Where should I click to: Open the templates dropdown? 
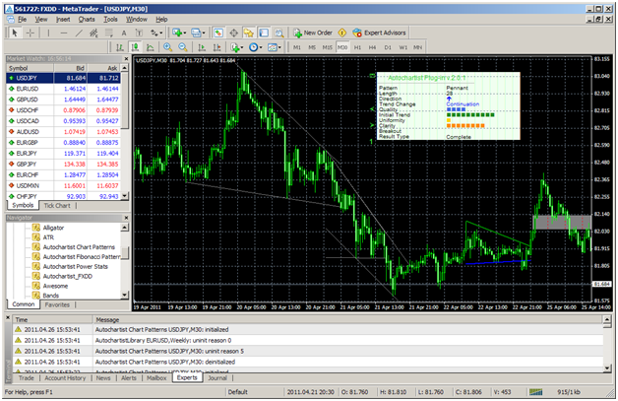275,47
